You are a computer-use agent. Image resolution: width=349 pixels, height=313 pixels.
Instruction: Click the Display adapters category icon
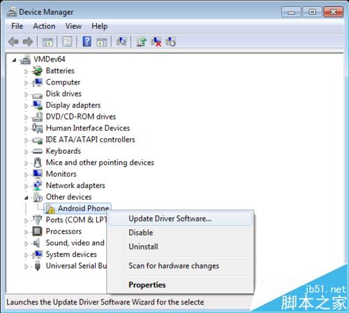click(37, 105)
